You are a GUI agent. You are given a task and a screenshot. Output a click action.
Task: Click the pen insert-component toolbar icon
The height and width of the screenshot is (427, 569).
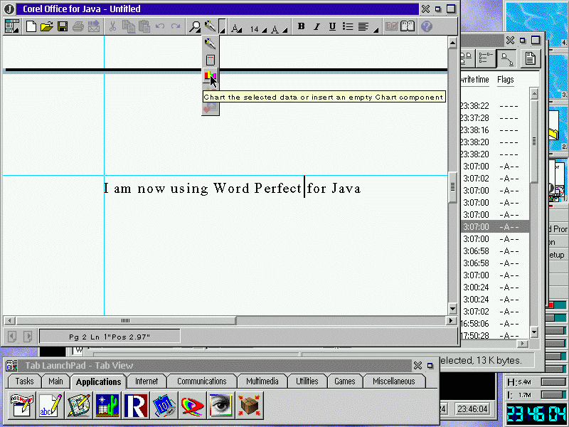(211, 26)
